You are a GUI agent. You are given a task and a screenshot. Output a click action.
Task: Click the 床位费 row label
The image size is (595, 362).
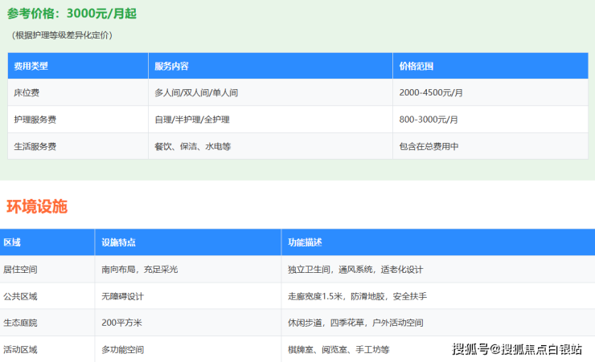click(27, 92)
